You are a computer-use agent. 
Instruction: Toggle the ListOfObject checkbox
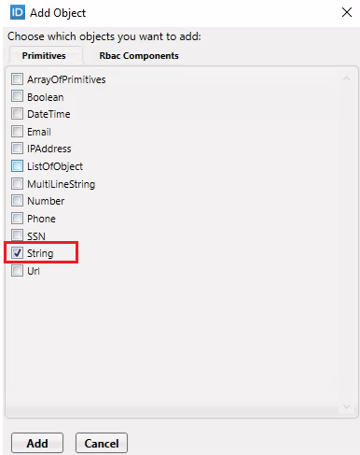[x=17, y=166]
